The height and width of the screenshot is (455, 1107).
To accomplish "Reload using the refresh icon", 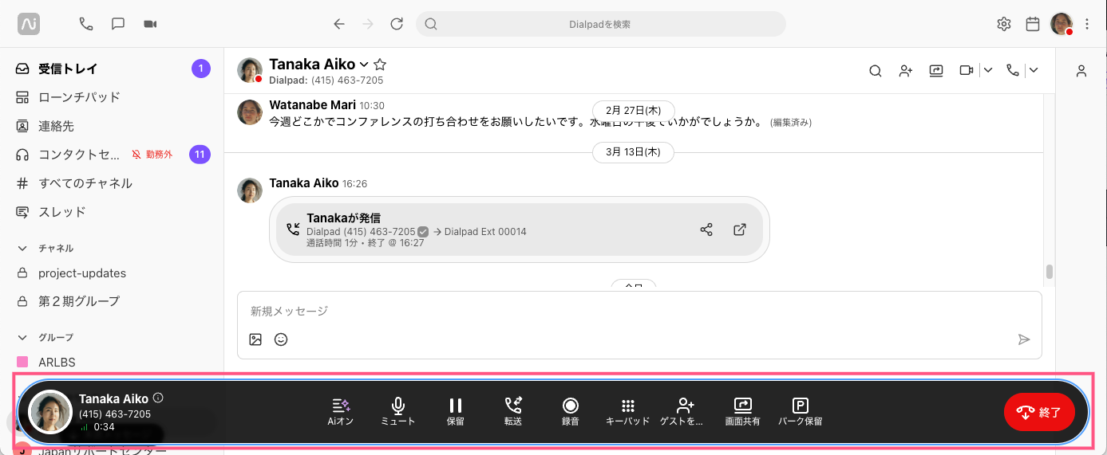I will coord(397,24).
